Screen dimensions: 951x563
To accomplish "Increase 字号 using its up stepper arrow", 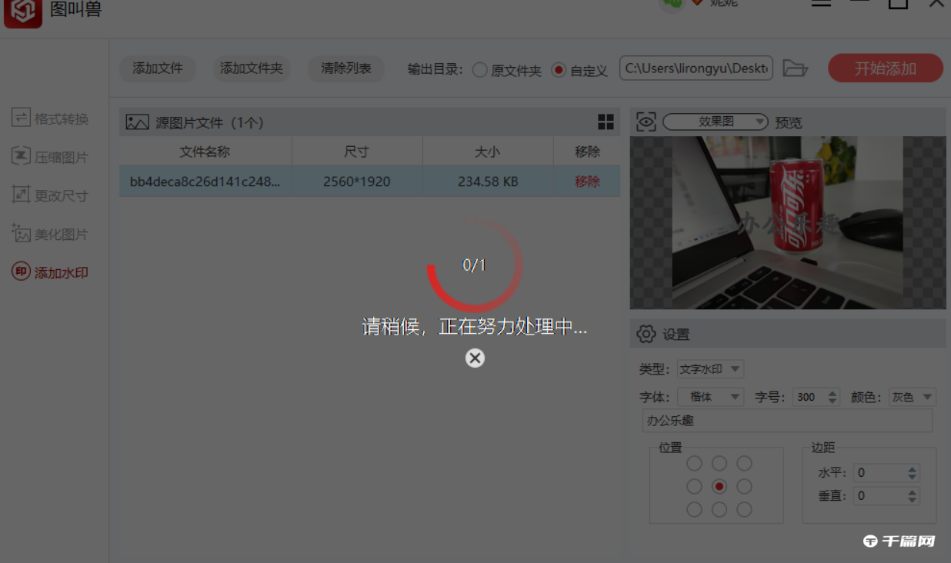I will click(x=833, y=392).
